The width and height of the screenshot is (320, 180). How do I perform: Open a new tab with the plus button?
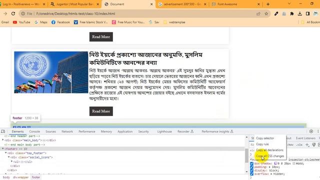point(268,4)
